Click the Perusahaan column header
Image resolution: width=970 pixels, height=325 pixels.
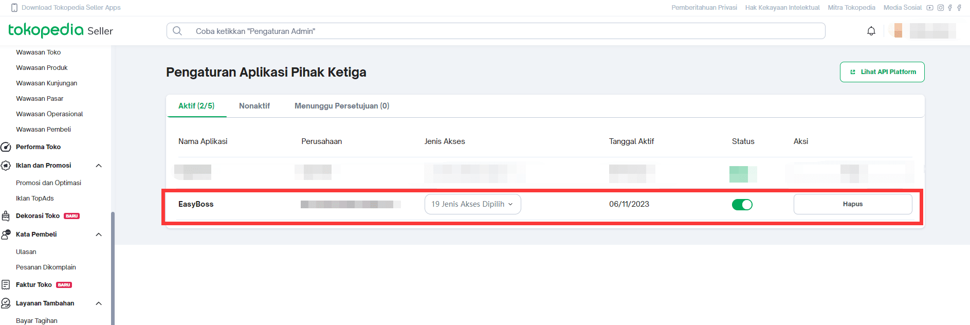point(322,141)
